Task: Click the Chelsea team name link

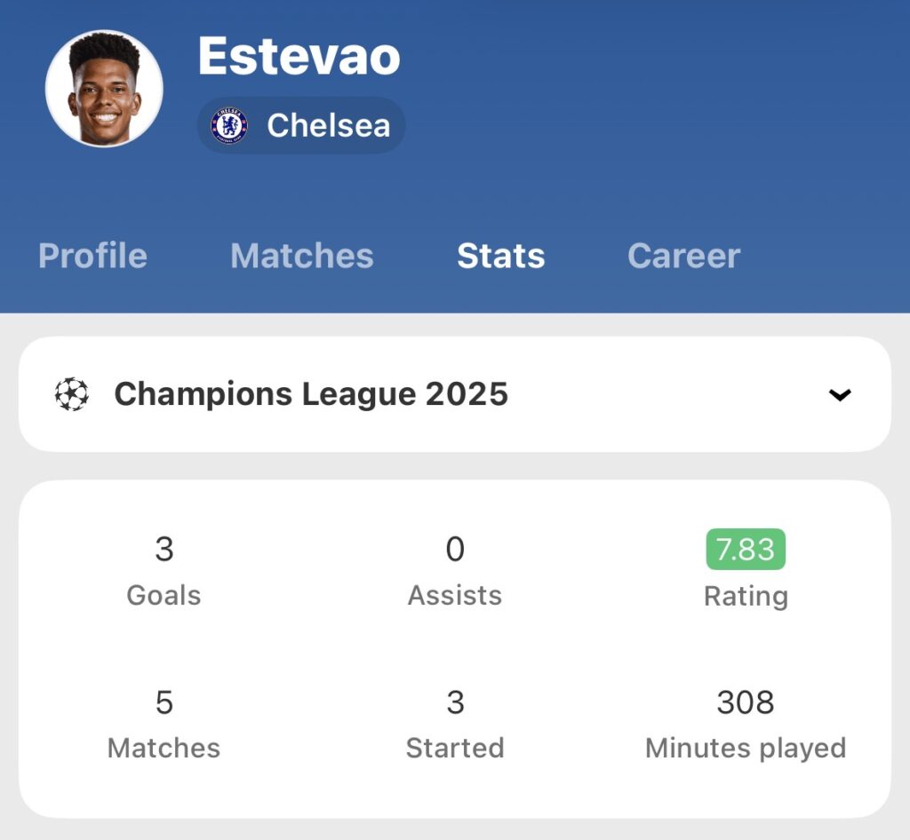Action: click(328, 125)
